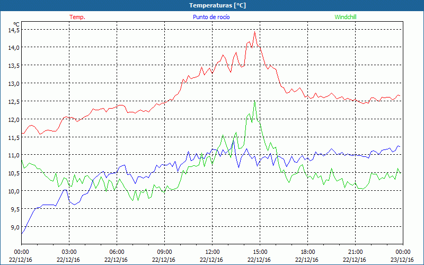
Task: Click the green windchill peak near 15:00
Action: point(254,101)
